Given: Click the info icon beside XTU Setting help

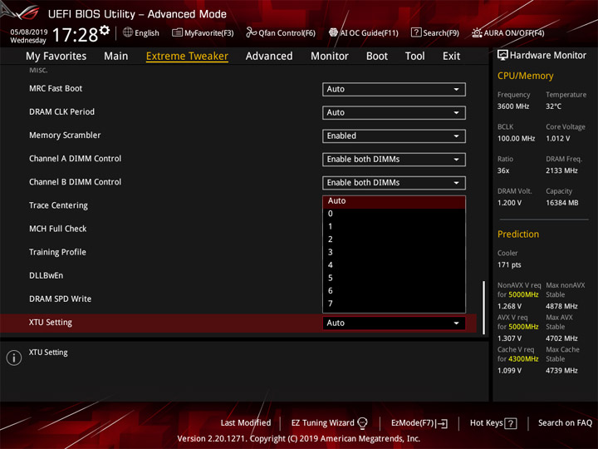Looking at the screenshot, I should point(14,358).
